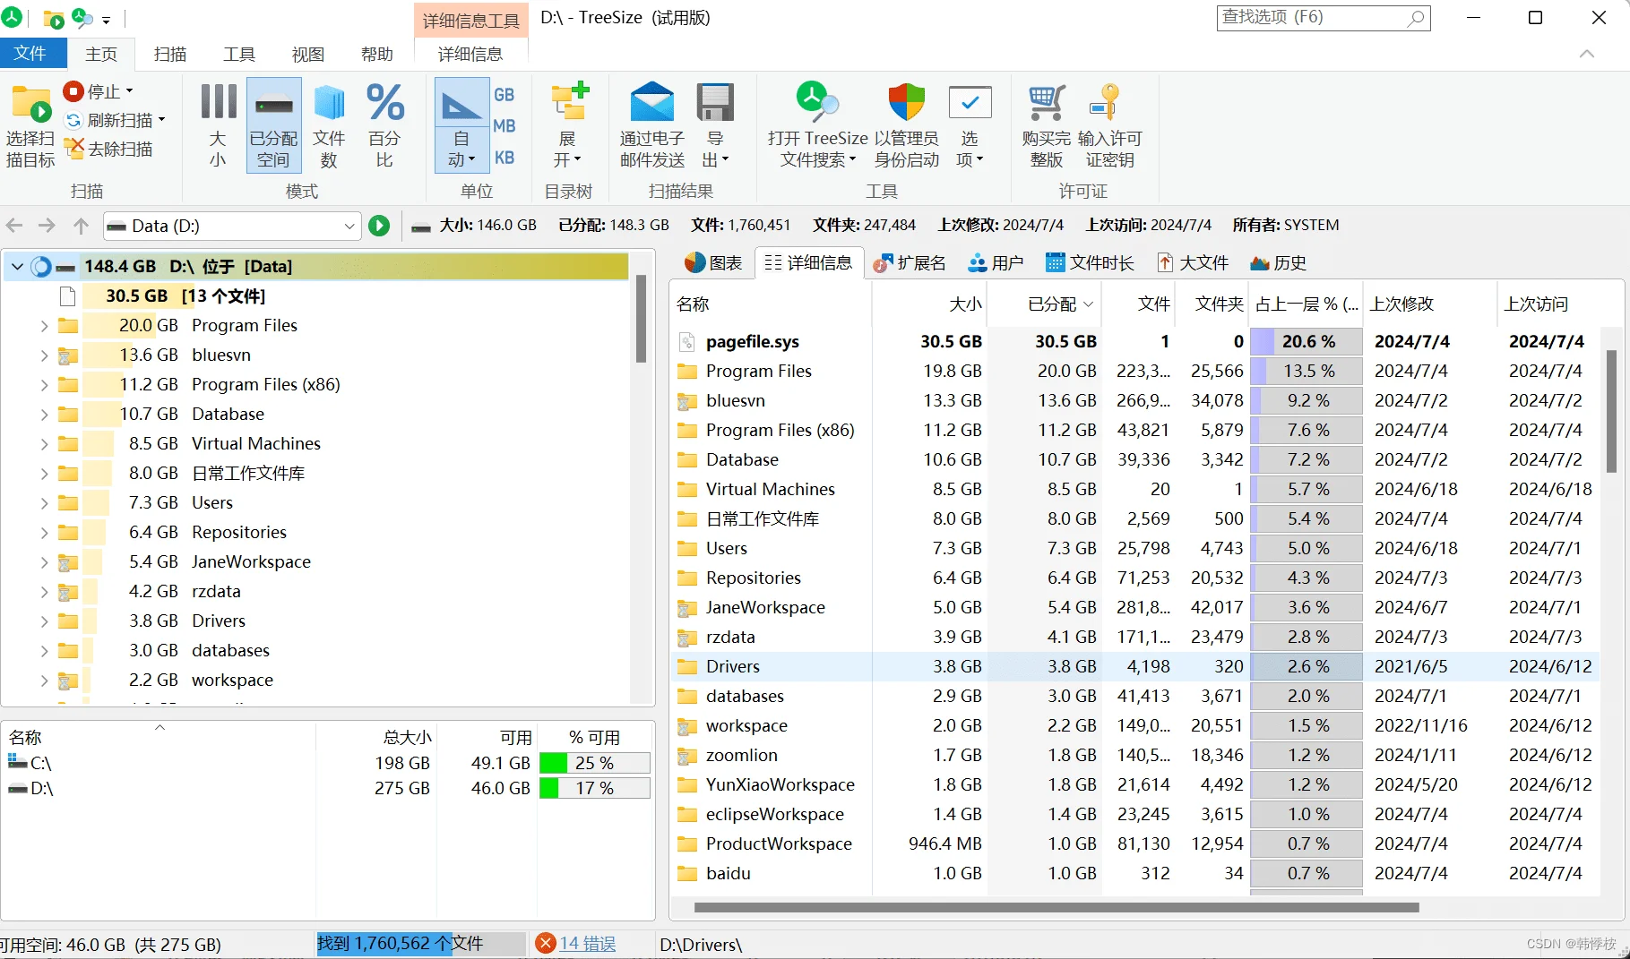This screenshot has height=959, width=1630.
Task: Toggle the Percent display mode
Action: tap(384, 125)
